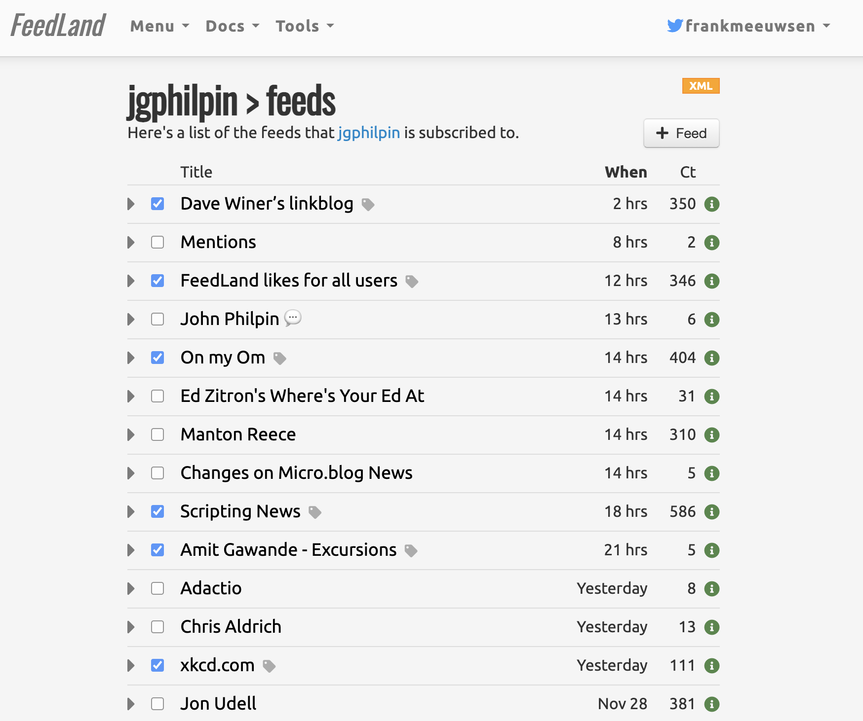Open the Docs dropdown menu

pos(232,26)
